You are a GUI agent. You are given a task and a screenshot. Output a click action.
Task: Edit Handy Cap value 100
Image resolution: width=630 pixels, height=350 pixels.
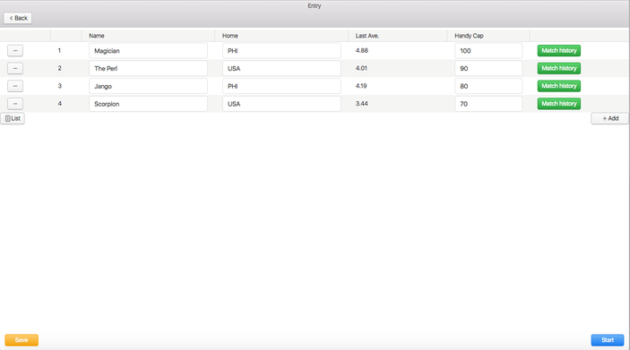pyautogui.click(x=488, y=50)
